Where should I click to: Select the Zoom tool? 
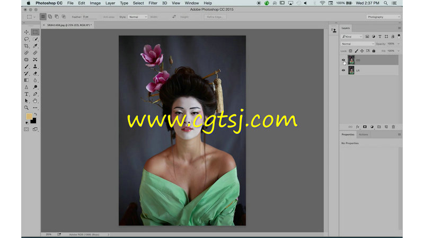click(x=26, y=108)
